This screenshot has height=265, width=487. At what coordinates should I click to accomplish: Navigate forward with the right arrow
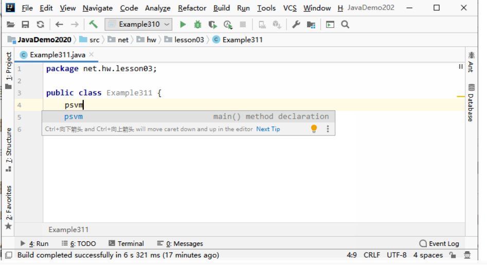point(75,24)
